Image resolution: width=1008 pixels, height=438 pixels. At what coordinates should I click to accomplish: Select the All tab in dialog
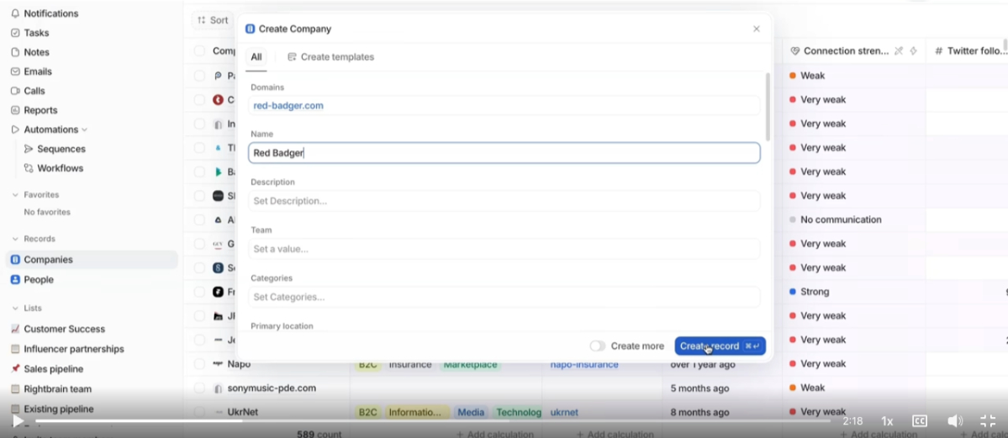point(256,57)
